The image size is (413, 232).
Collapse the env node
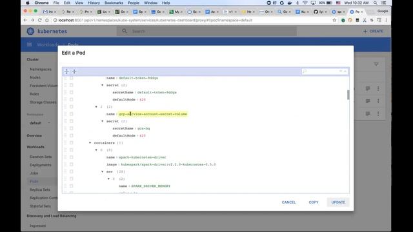pyautogui.click(x=103, y=171)
